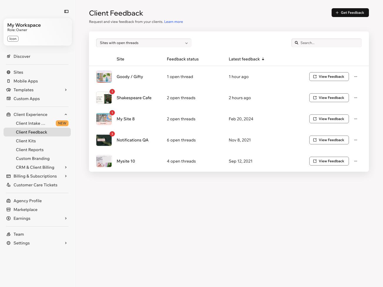
Task: Open Client Intake menu item
Action: 37,123
